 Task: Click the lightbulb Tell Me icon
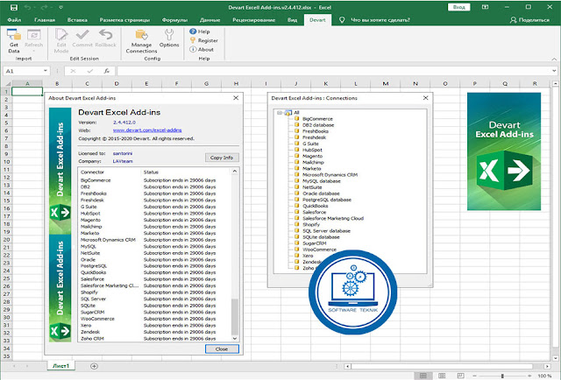[x=342, y=20]
